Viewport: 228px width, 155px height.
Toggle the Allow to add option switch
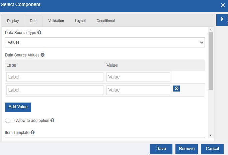click(x=10, y=121)
